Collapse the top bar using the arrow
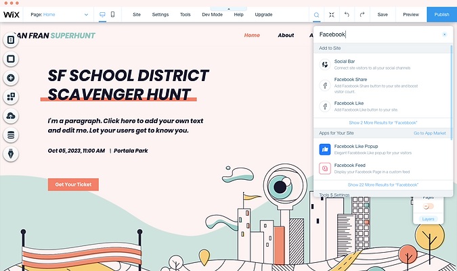The height and width of the screenshot is (271, 457). [x=229, y=9]
